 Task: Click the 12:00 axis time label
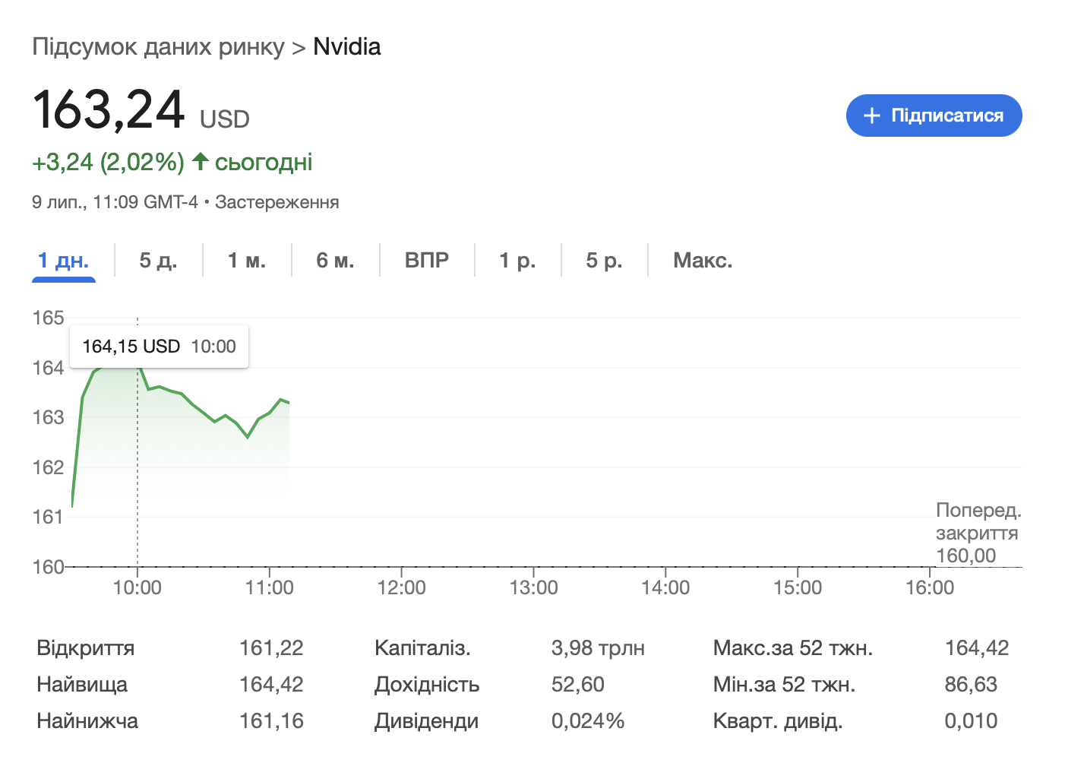(x=401, y=587)
